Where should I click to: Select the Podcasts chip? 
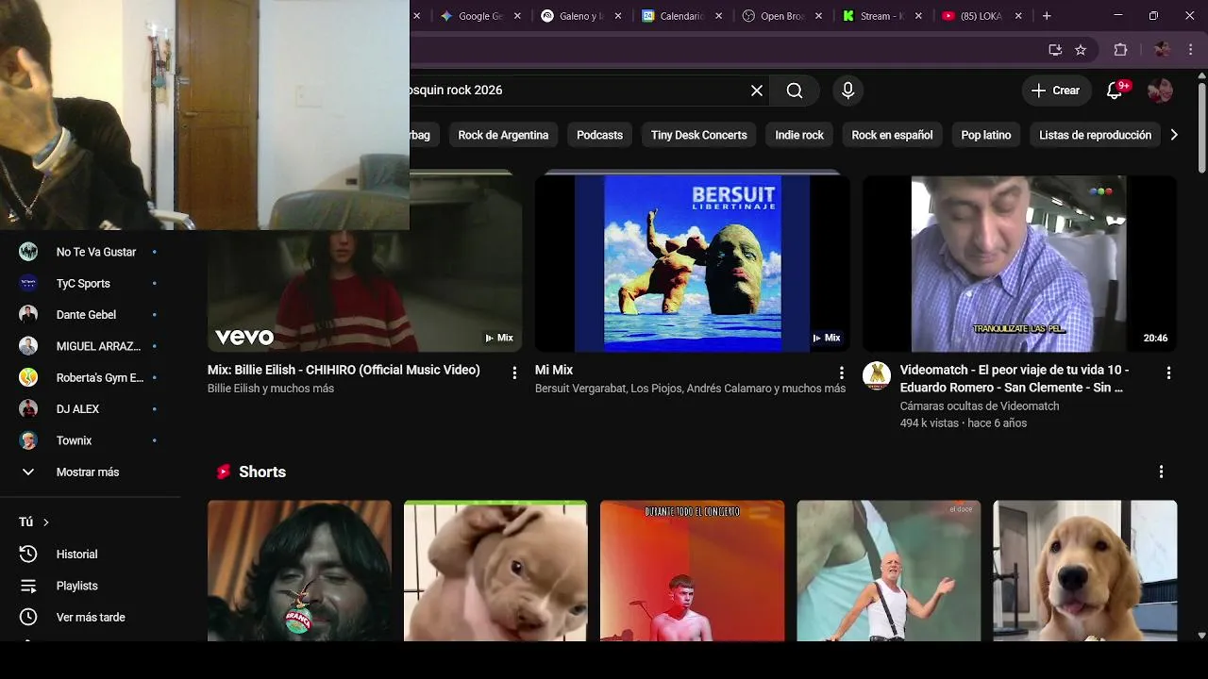click(600, 135)
